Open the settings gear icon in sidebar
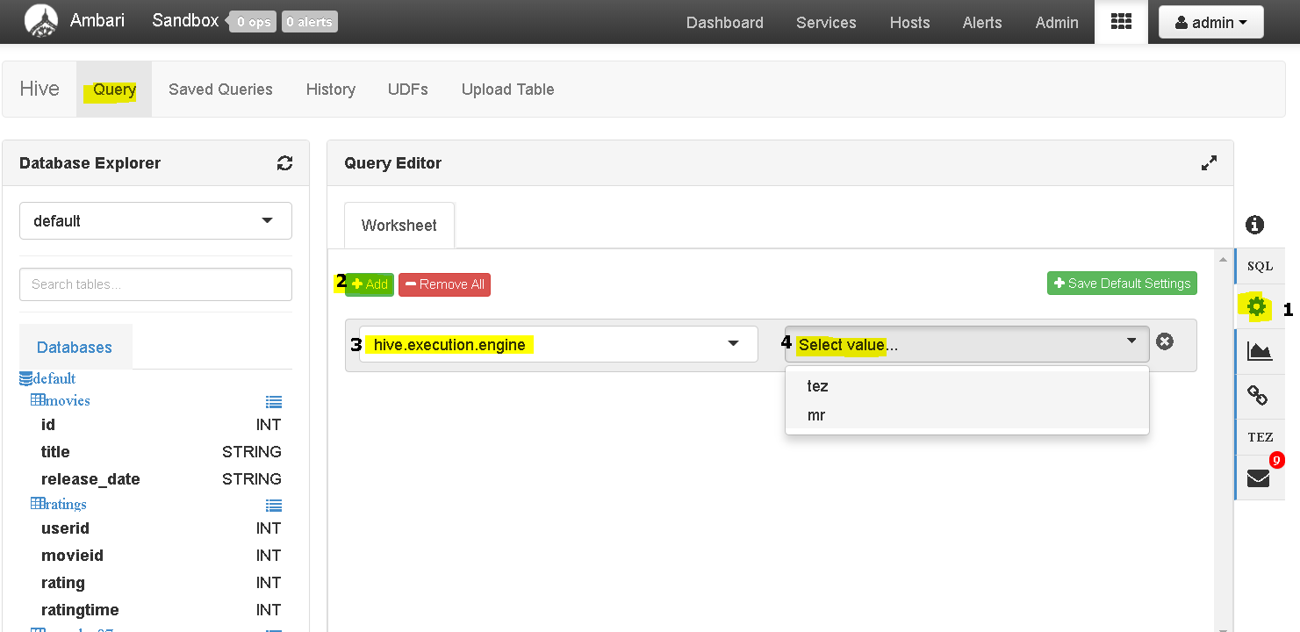Screen dimensions: 1300x632 (1257, 307)
